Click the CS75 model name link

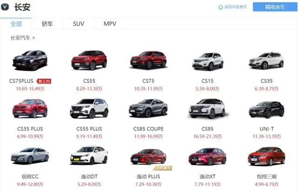pos(148,81)
